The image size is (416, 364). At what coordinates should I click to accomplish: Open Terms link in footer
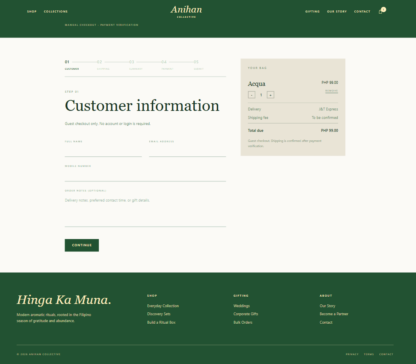tap(369, 354)
